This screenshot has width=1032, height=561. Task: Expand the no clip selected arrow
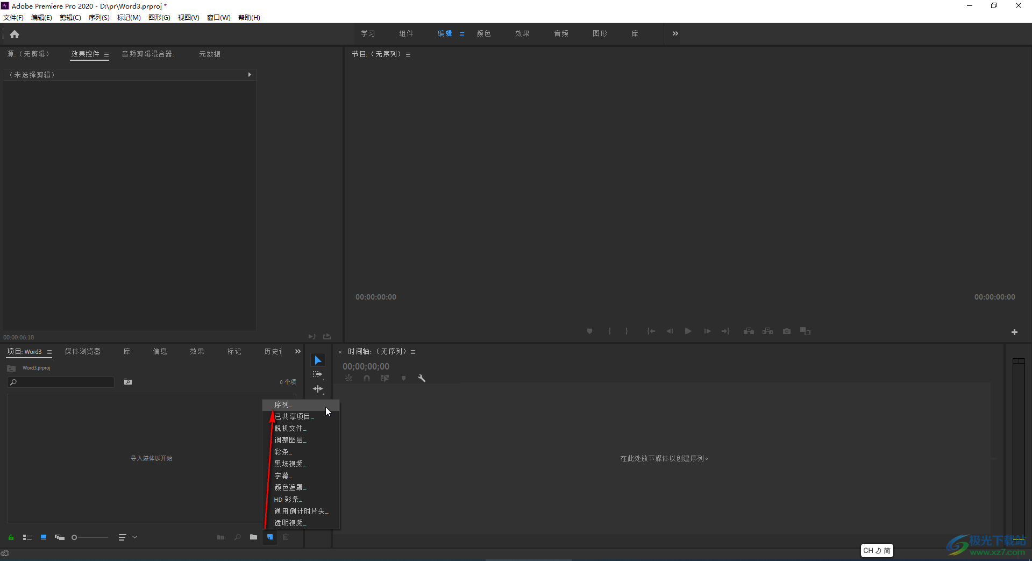pos(250,75)
